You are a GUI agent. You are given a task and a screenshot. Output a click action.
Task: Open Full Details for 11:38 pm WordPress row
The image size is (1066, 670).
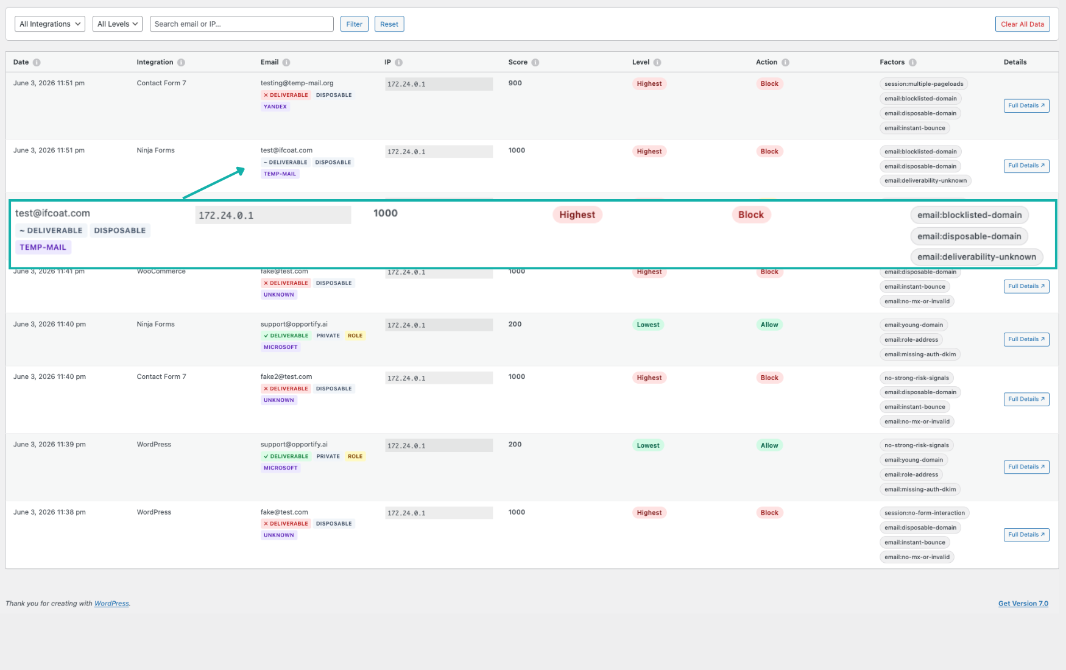1026,535
